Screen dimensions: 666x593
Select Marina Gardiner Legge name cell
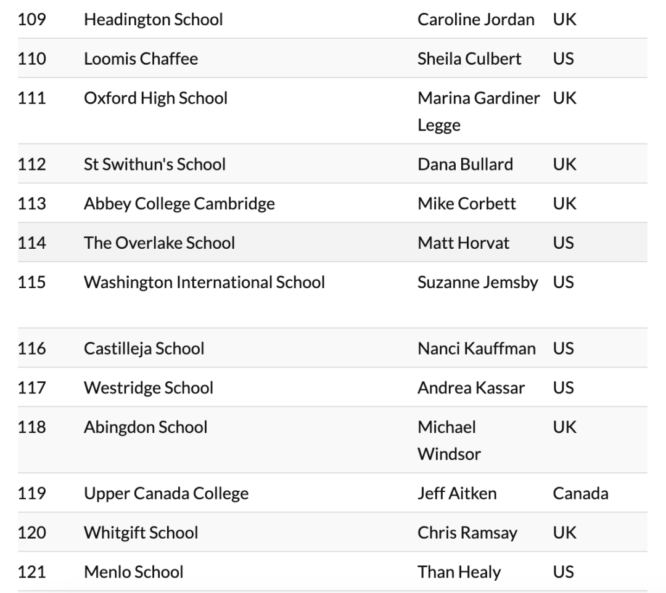tap(479, 111)
